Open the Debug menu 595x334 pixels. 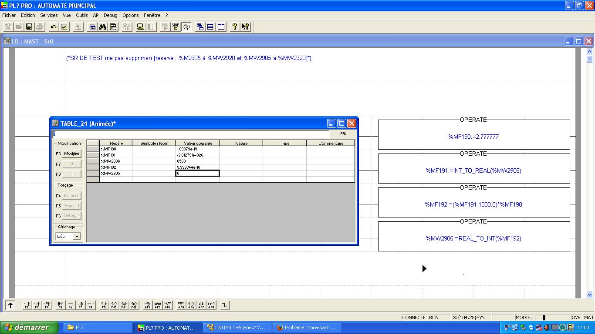pyautogui.click(x=110, y=15)
